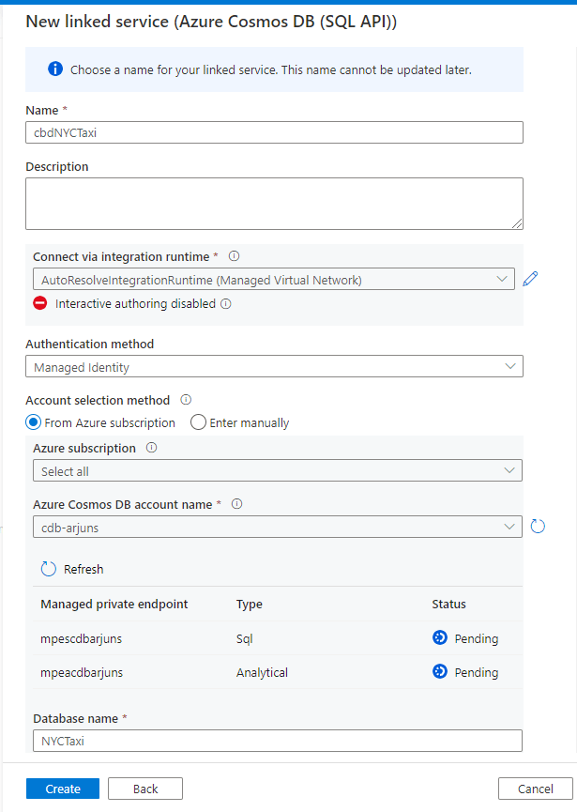Click the edit pencil icon beside integration runtime
This screenshot has width=577, height=812.
(531, 279)
